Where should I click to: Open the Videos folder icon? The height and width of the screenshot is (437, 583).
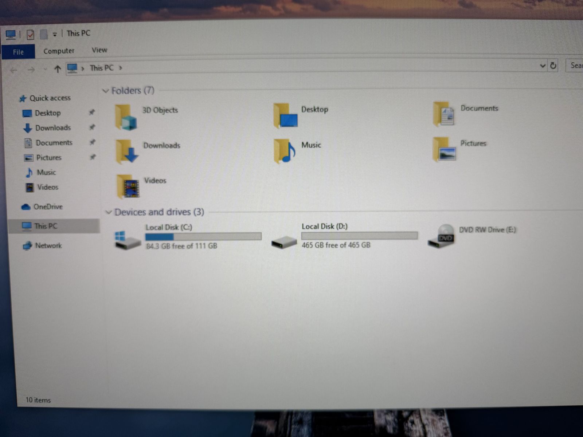click(128, 186)
